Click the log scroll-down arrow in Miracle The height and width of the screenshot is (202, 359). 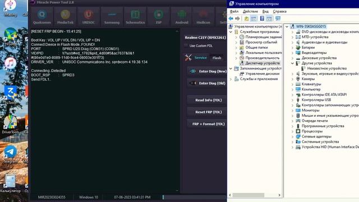point(177,190)
